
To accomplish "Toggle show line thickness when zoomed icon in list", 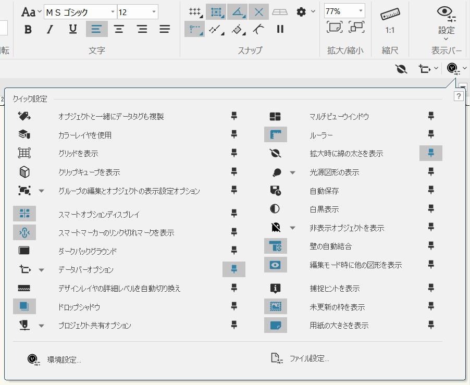I will point(275,153).
